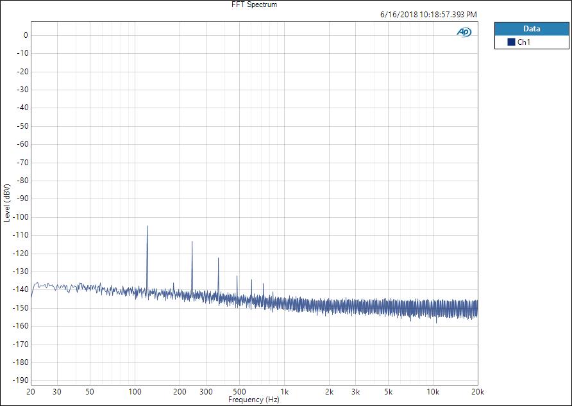Viewport: 572px width, 406px height.
Task: Click the -170 level axis tick label
Action: tap(20, 345)
